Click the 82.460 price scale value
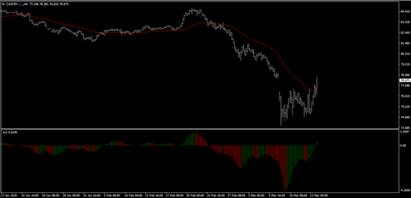Image resolution: width=411 pixels, height=198 pixels. click(x=404, y=33)
